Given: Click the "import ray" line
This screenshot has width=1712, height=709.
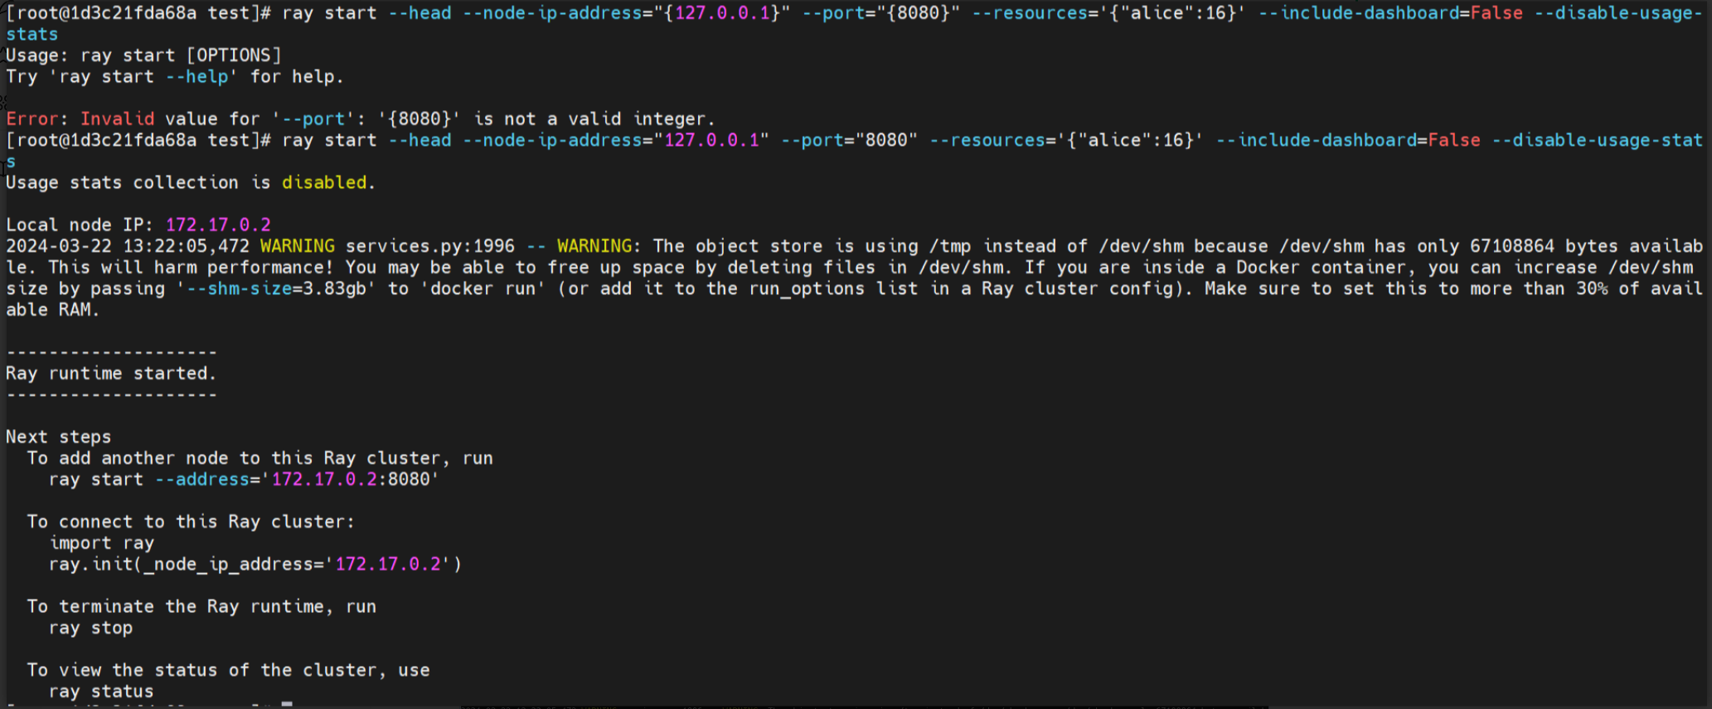Looking at the screenshot, I should (101, 543).
